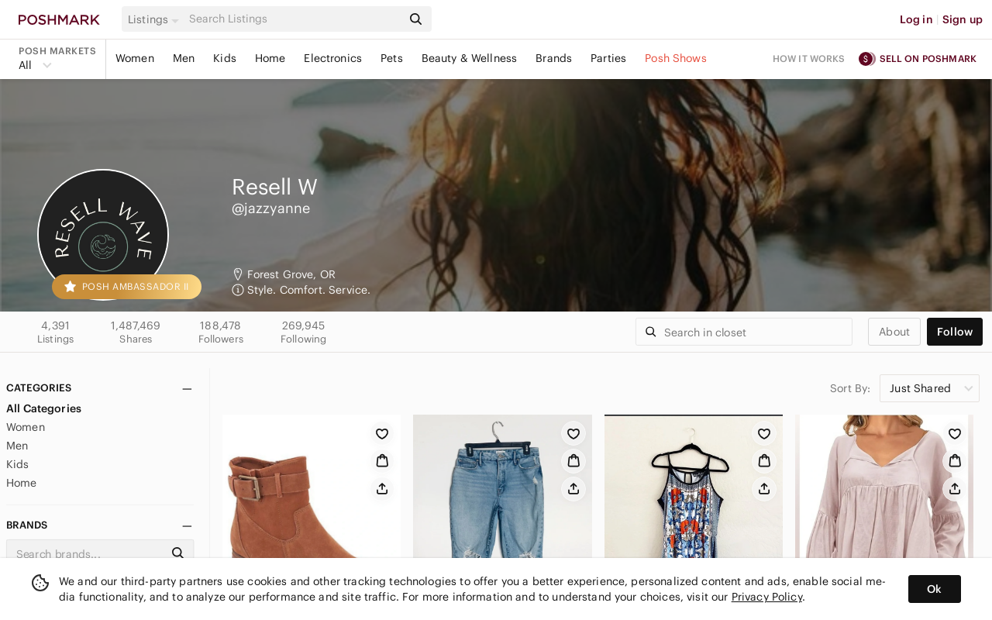The image size is (992, 620).
Task: Open the Women menu
Action: click(135, 59)
